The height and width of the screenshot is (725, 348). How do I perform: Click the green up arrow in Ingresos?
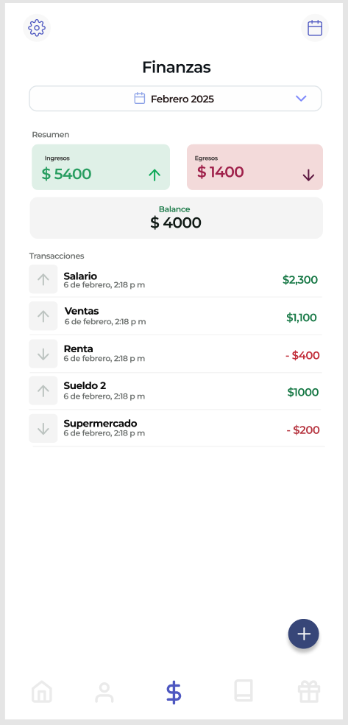(155, 175)
